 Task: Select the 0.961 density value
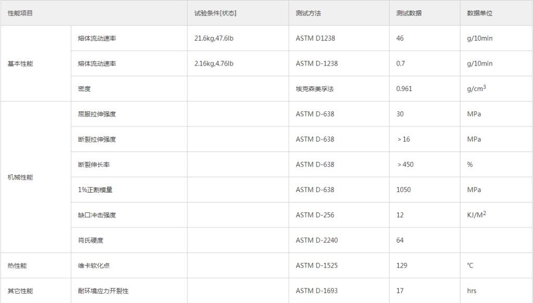[404, 89]
